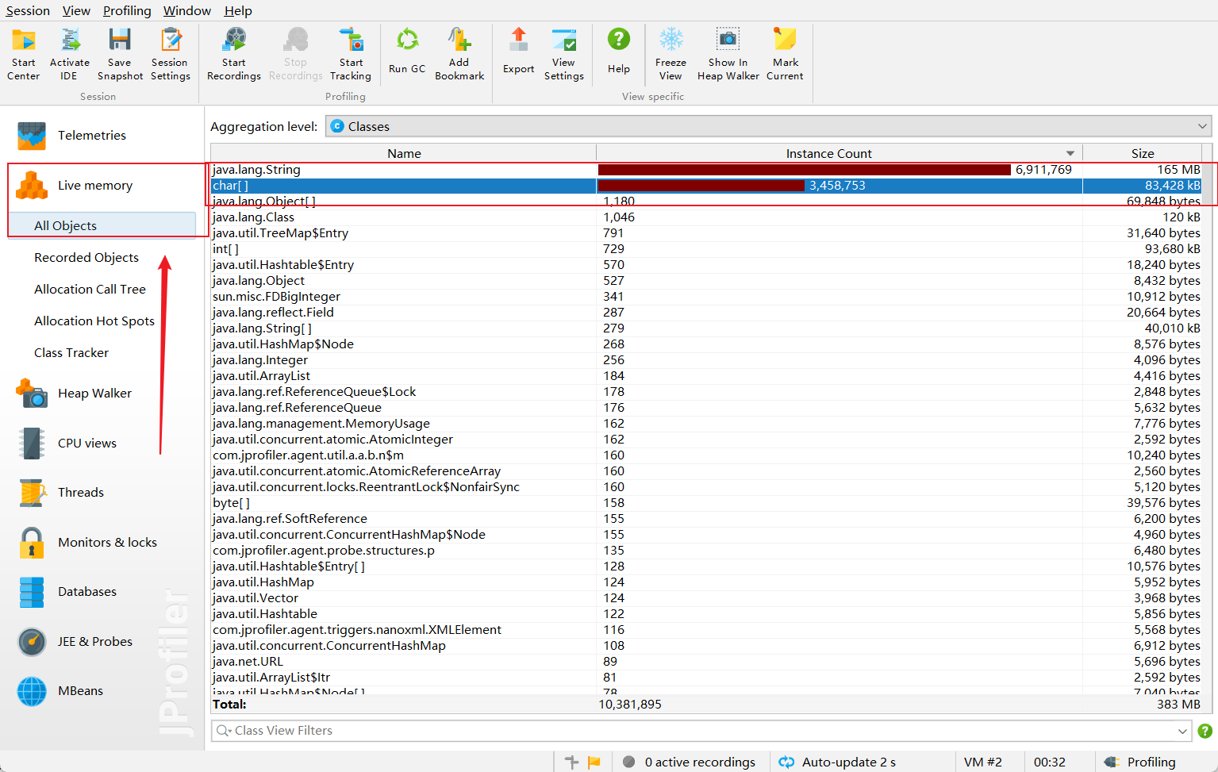This screenshot has width=1218, height=772.
Task: Select the int[ ] row
Action: 706,249
